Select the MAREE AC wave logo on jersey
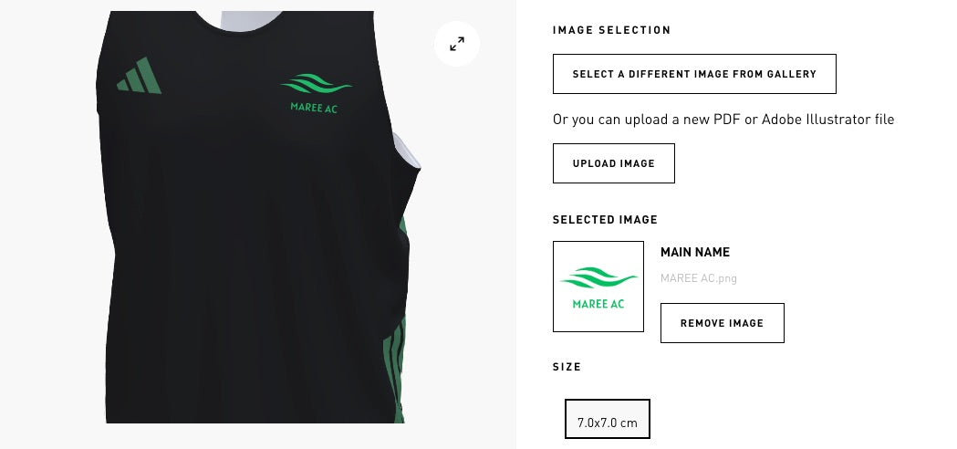Screen dimensions: 957x449 [x=316, y=84]
